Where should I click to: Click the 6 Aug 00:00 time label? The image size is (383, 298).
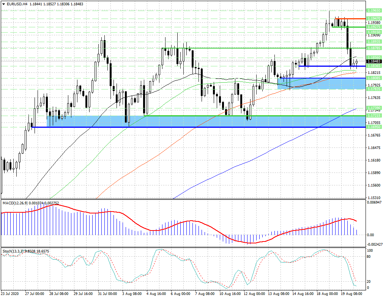pos(181,293)
